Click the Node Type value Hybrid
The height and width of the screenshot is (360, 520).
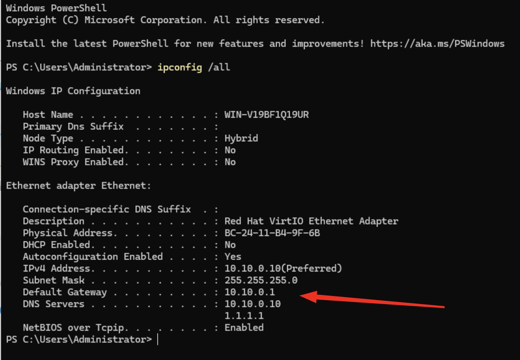[241, 138]
